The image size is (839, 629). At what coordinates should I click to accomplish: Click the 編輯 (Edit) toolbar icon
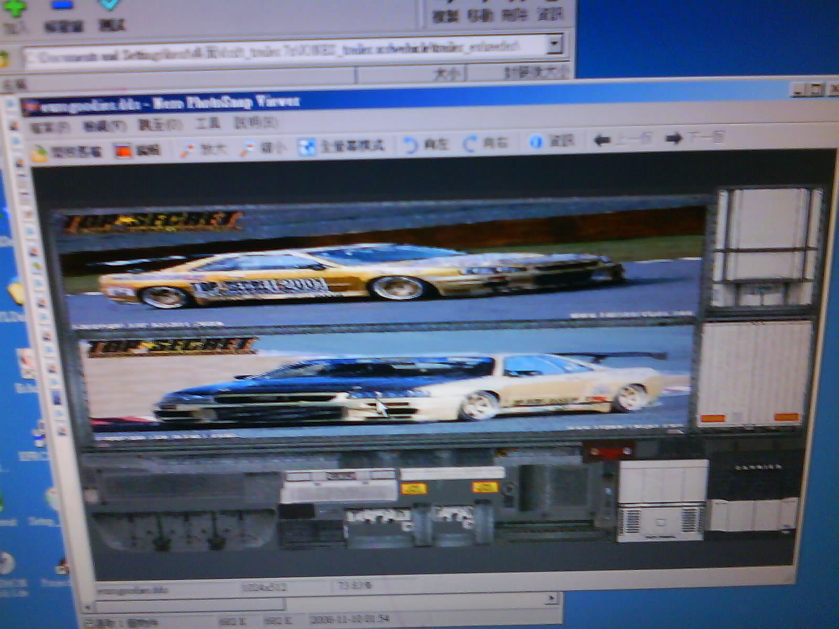click(137, 151)
